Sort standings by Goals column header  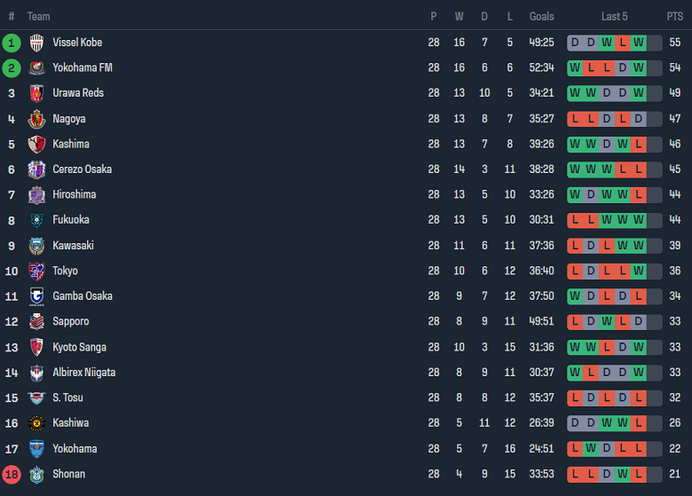[x=541, y=16]
